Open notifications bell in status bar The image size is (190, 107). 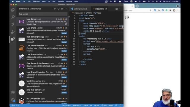[x=121, y=106]
